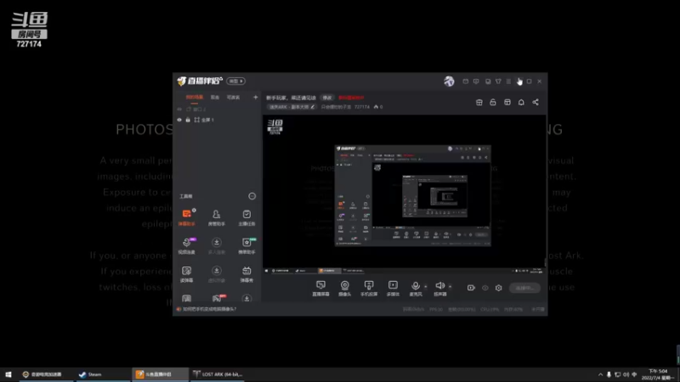Click the red status link beside 修改
This screenshot has width=680, height=382.
[351, 98]
